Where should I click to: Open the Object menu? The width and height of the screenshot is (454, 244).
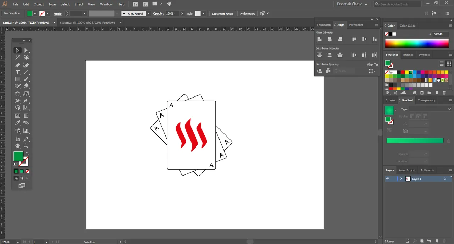(x=39, y=4)
